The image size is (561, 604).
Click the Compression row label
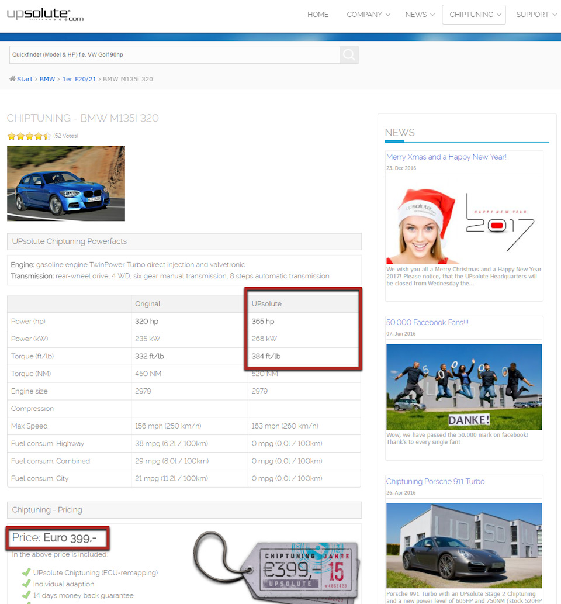32,408
